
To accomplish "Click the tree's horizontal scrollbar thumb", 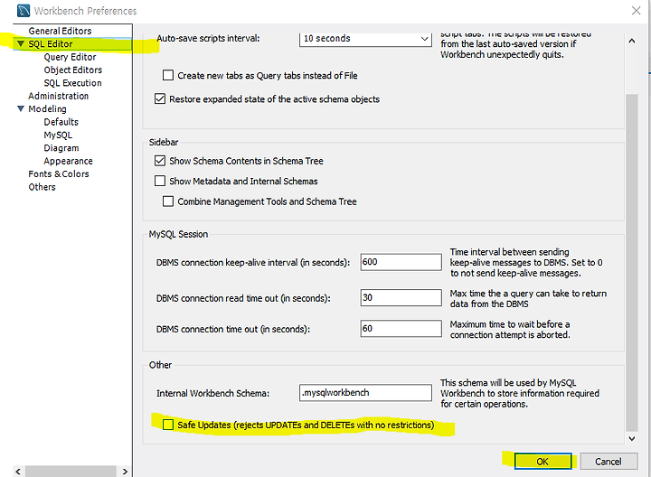I will tap(71, 472).
